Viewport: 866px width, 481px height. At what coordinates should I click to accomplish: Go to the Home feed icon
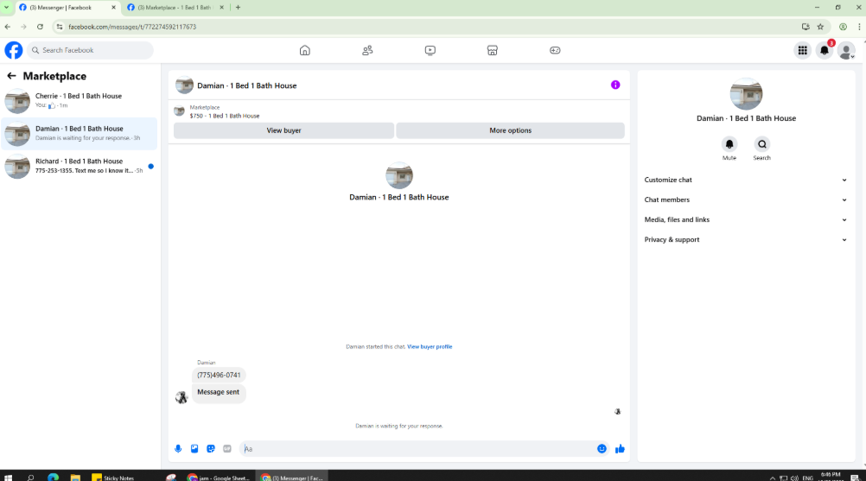[x=305, y=50]
